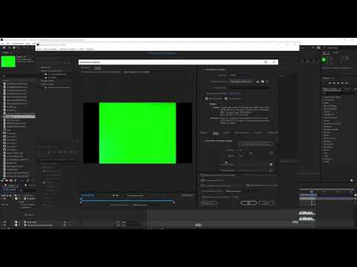Open the Preset dropdown in export settings
This screenshot has height=267, width=357.
tap(242, 82)
